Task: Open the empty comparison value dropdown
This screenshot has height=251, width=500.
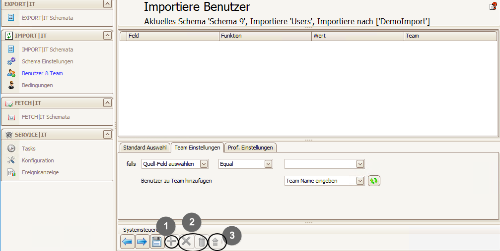Action: (x=360, y=164)
